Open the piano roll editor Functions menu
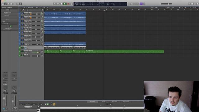The width and height of the screenshot is (199, 112). tap(27, 104)
